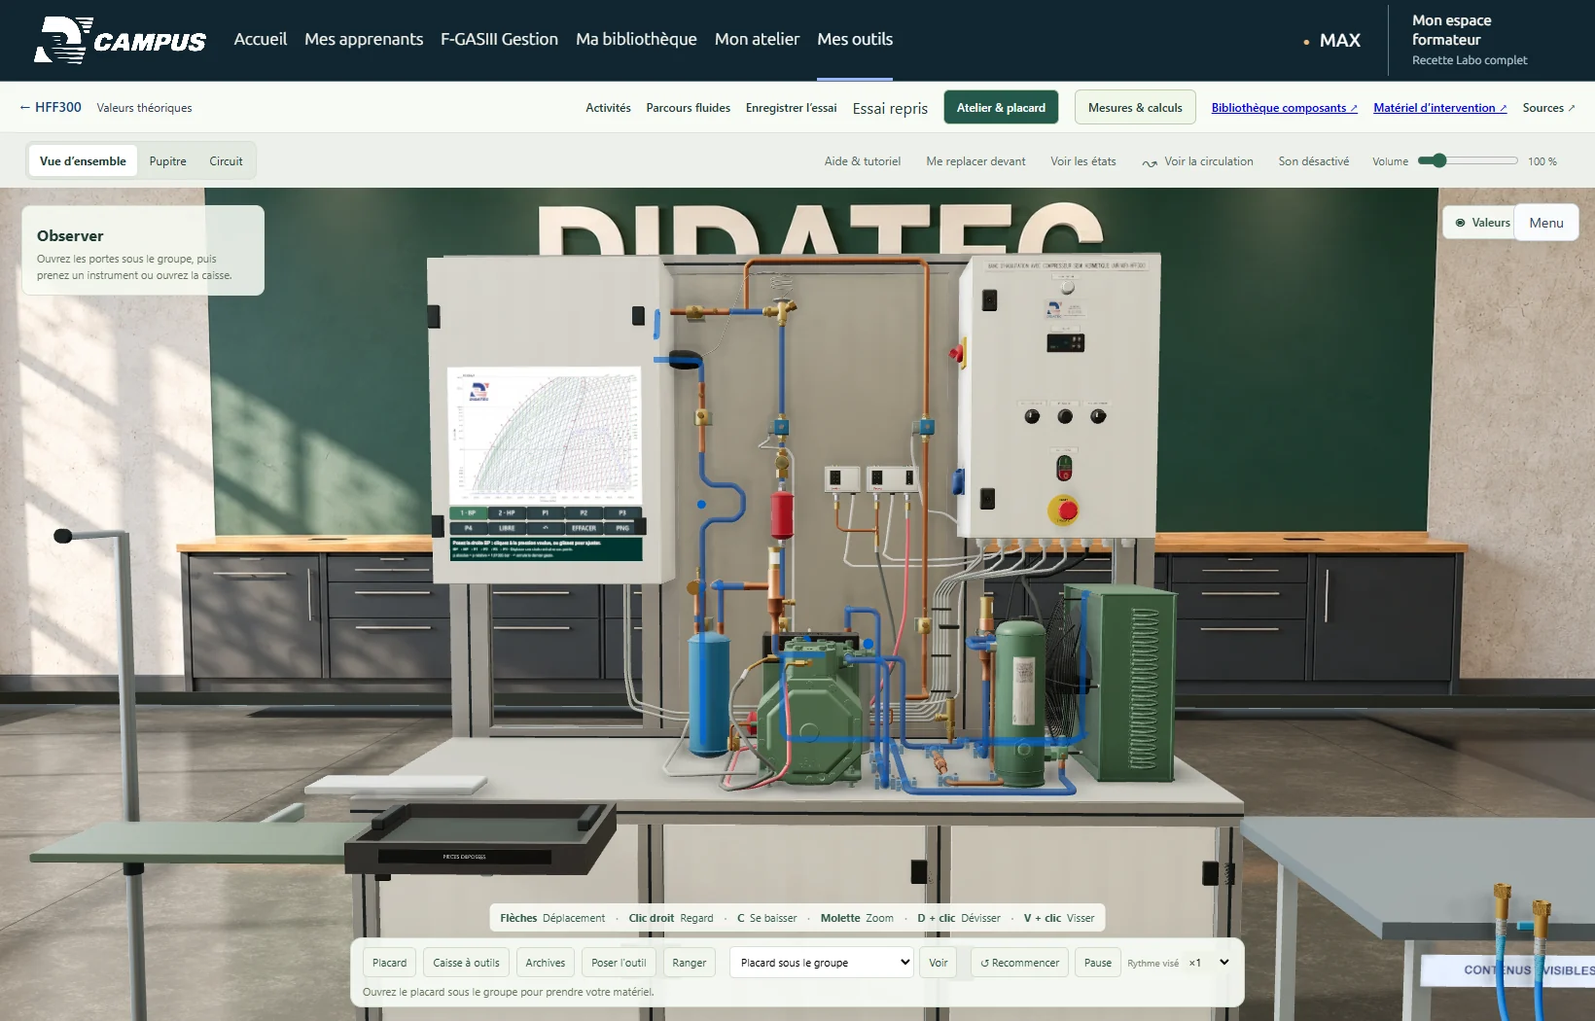Image resolution: width=1595 pixels, height=1021 pixels.
Task: Click the red emergency stop button on the cabinet
Action: click(x=1067, y=510)
